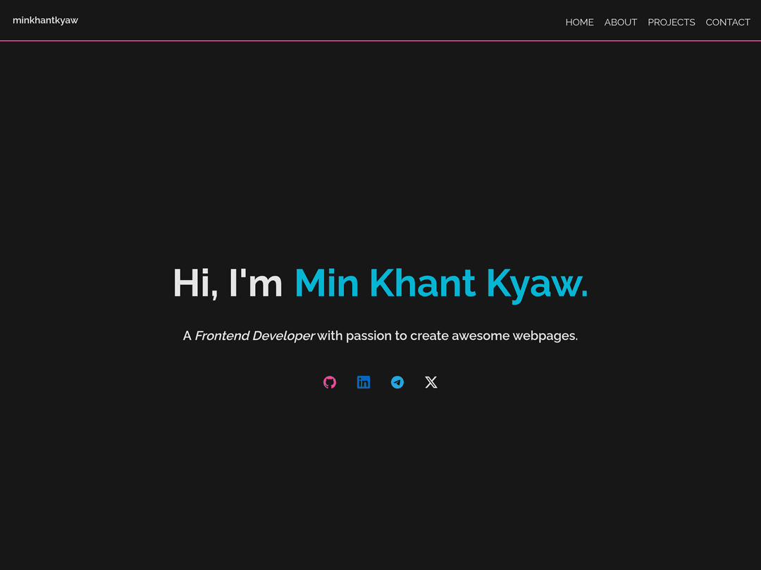The image size is (761, 570).
Task: Open the GitHub profile icon
Action: [x=330, y=382]
